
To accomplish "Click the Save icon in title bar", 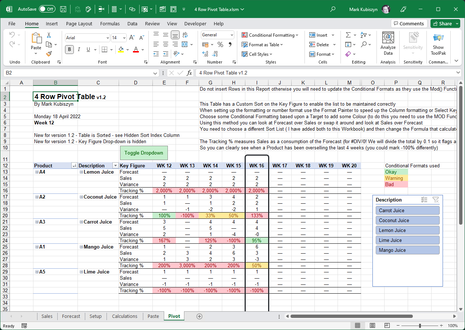I will point(63,9).
